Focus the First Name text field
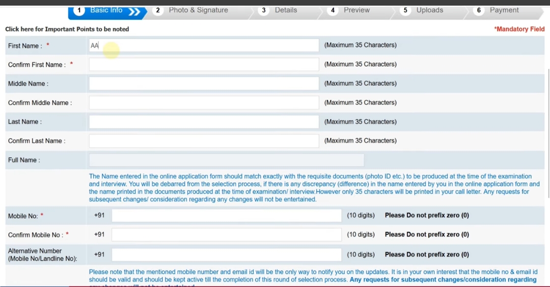This screenshot has width=550, height=287. (204, 45)
